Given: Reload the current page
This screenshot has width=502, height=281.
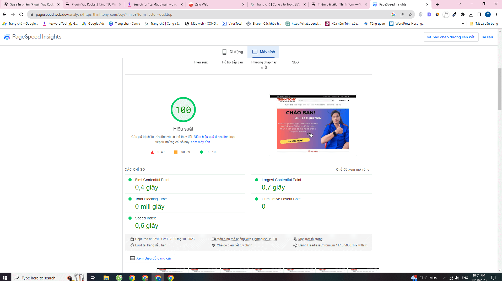Looking at the screenshot, I should pyautogui.click(x=21, y=14).
